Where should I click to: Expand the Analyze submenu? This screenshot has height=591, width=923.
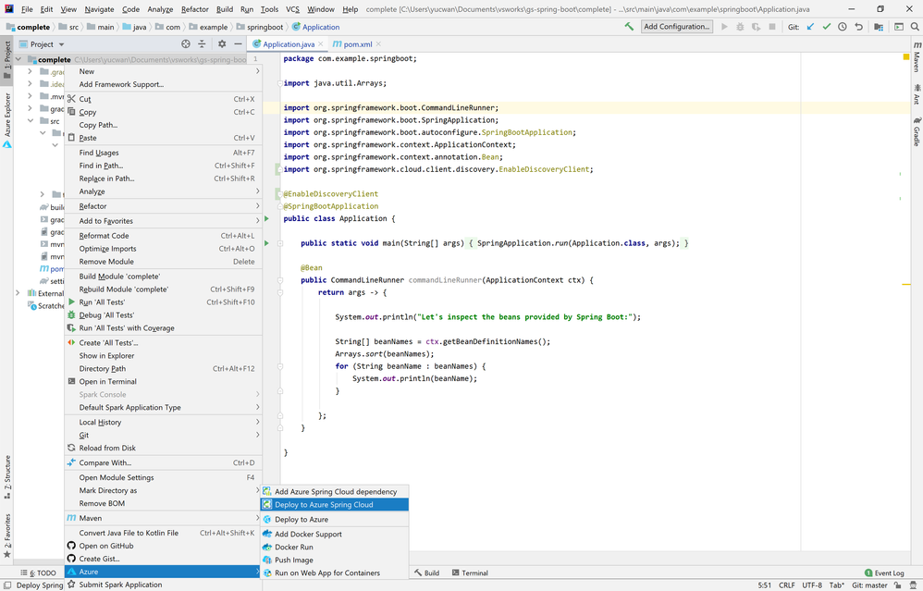coord(163,191)
